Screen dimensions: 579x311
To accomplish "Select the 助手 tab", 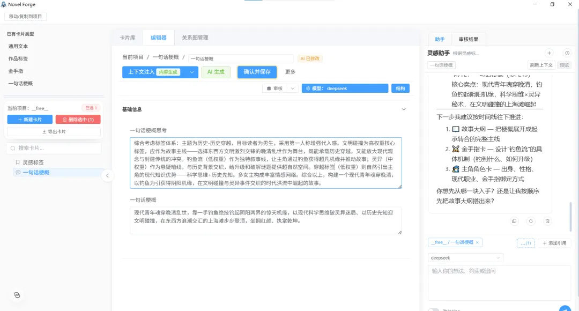I will coord(440,39).
